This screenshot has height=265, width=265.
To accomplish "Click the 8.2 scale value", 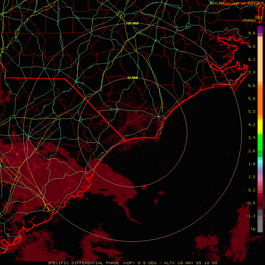I will click(252, 59).
